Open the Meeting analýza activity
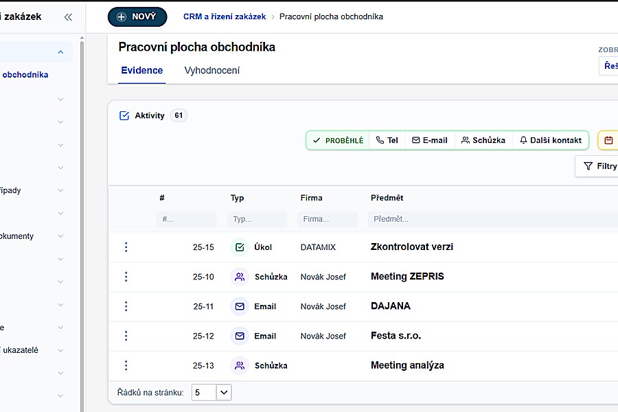Viewport: 618px width, 412px height. [x=407, y=365]
